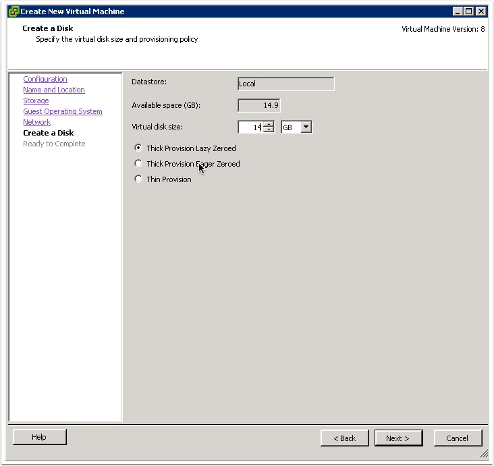This screenshot has height=466, width=494.
Task: Open the GB size unit dropdown
Action: pyautogui.click(x=306, y=127)
